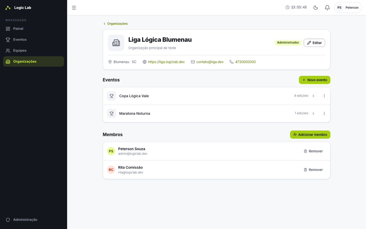Screen dimensions: 366x229
Task: Click the trophy icon beside Maratona Noturna
Action: 112,114
